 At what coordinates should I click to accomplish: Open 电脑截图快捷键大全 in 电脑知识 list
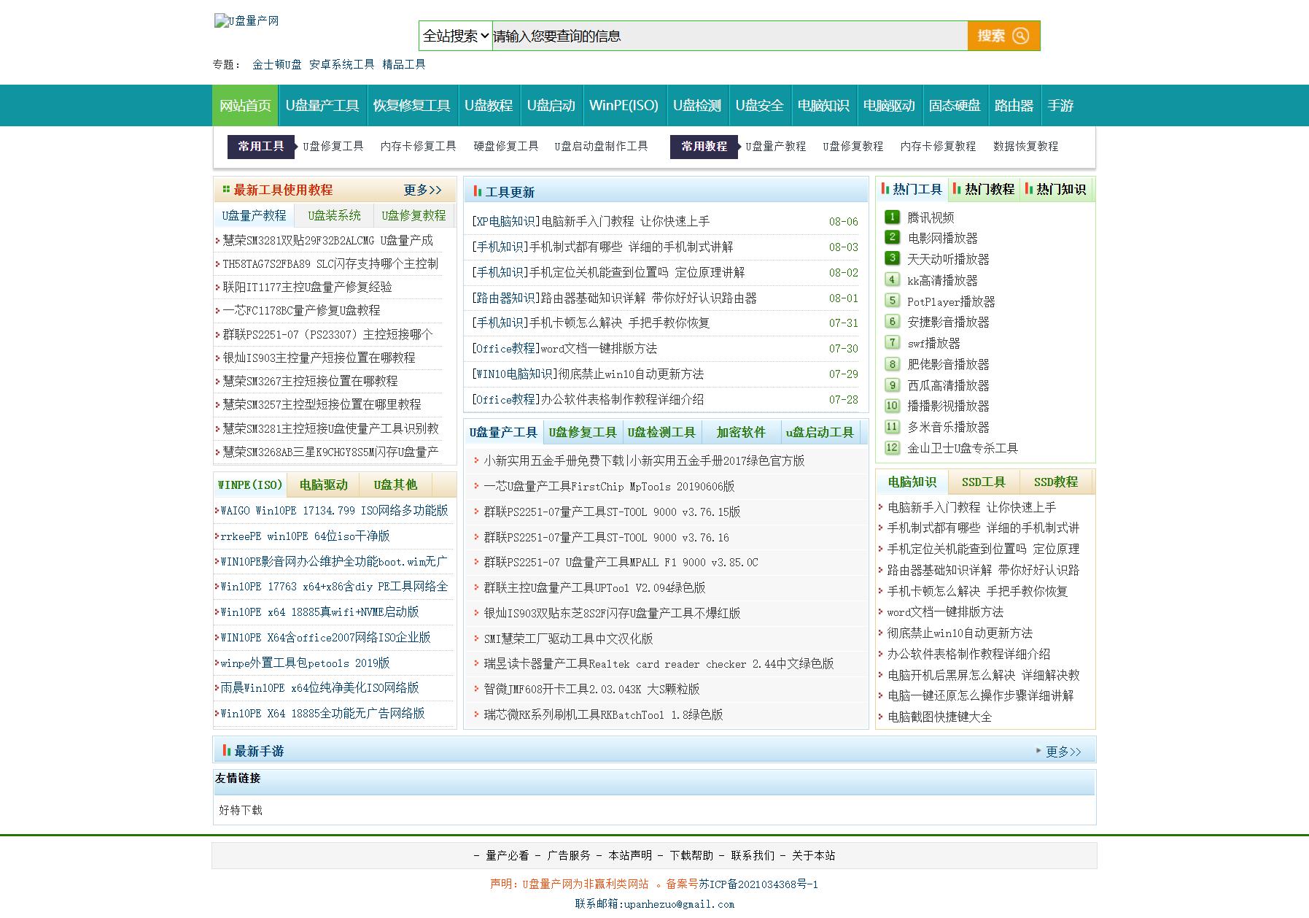pyautogui.click(x=939, y=717)
